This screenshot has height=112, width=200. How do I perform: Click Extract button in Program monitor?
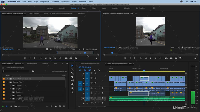point(171,58)
